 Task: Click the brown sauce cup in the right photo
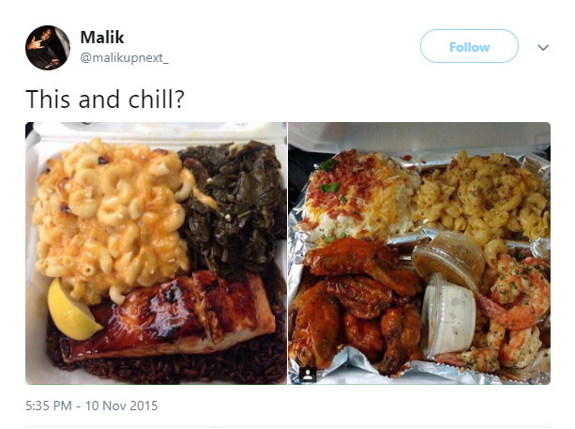[449, 259]
